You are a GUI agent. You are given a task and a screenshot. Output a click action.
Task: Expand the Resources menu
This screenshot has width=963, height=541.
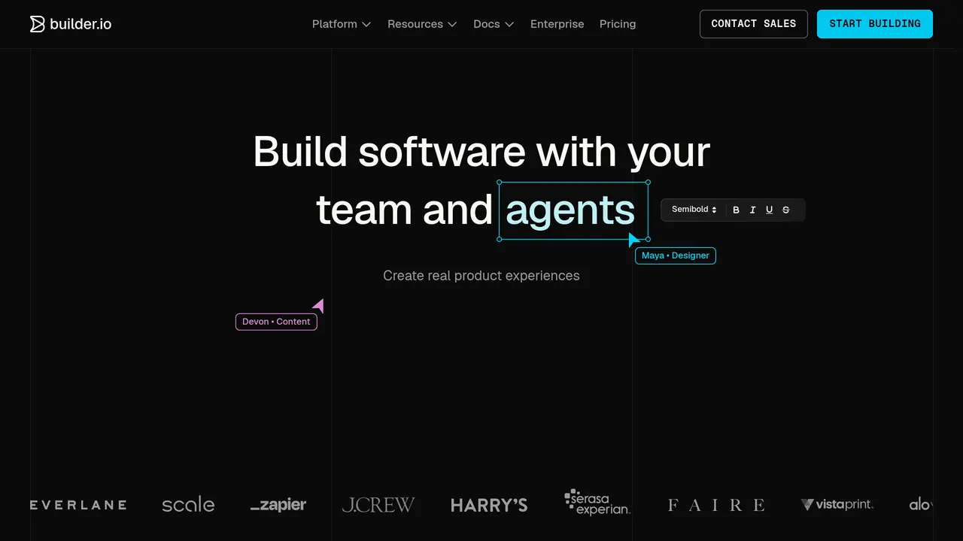tap(422, 24)
